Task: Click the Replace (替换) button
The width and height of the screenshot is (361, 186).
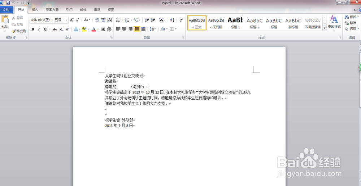Action: (x=351, y=23)
